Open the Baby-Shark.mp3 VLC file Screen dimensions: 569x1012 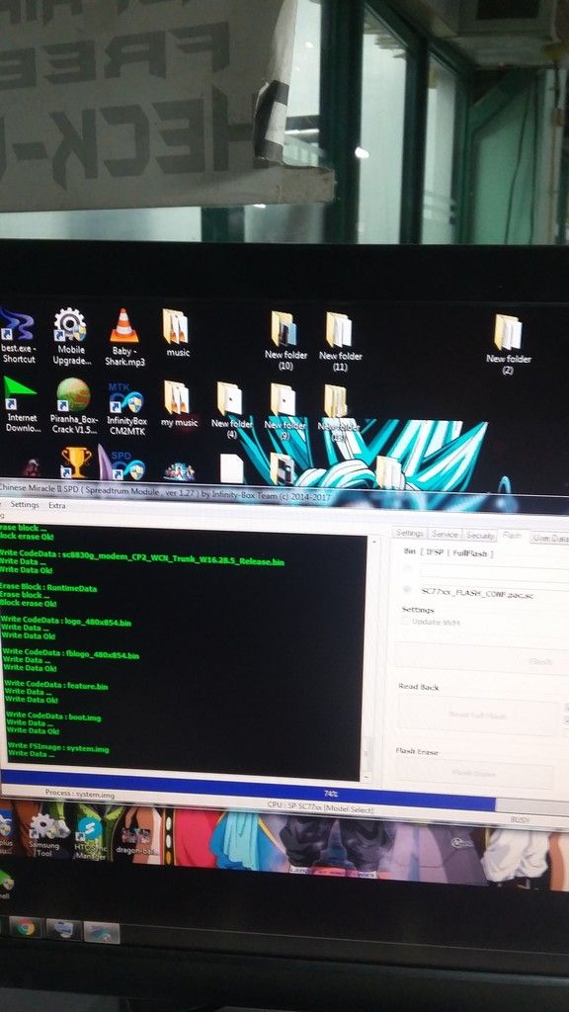[124, 338]
